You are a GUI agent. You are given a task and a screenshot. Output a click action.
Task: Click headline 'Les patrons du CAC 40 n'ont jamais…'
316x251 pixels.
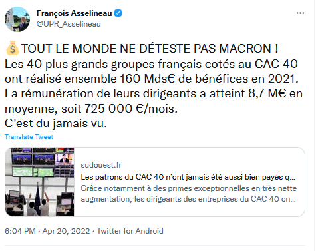tap(188, 177)
